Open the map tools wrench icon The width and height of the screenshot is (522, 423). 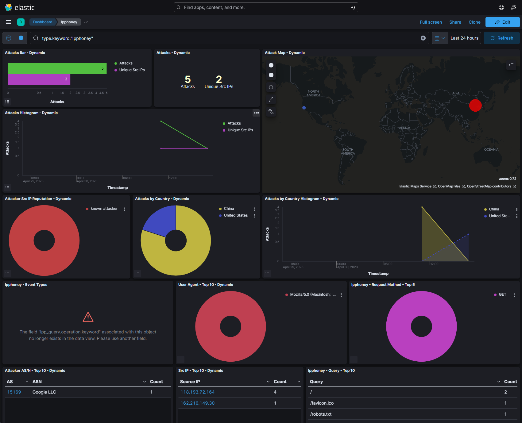271,112
